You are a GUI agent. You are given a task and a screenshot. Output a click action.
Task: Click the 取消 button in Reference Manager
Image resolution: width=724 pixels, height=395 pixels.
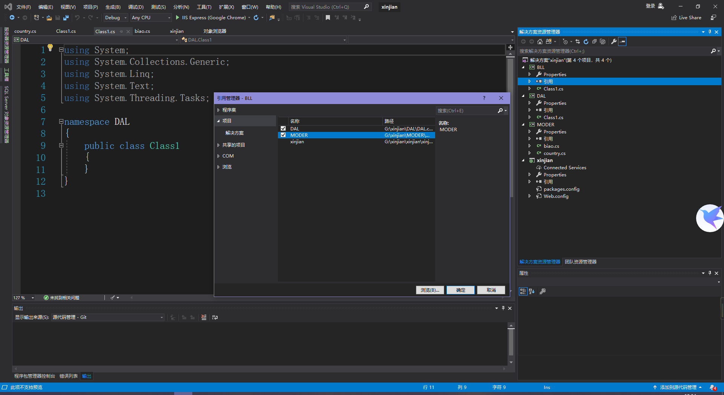pos(491,290)
